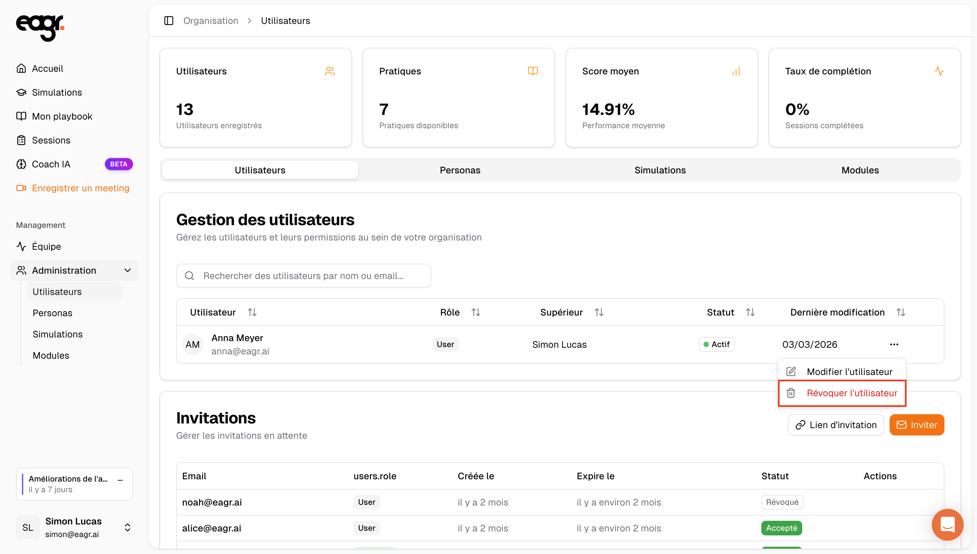977x554 pixels.
Task: Click the user search input field
Action: [303, 276]
